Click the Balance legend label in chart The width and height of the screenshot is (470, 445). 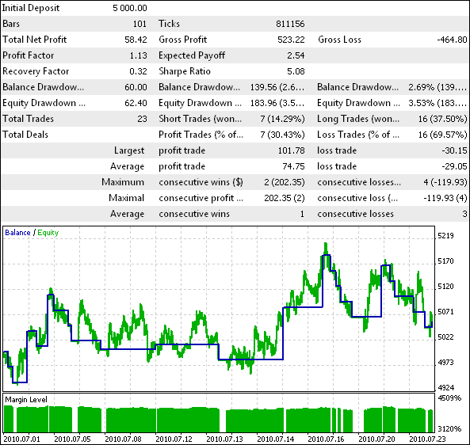pos(17,233)
